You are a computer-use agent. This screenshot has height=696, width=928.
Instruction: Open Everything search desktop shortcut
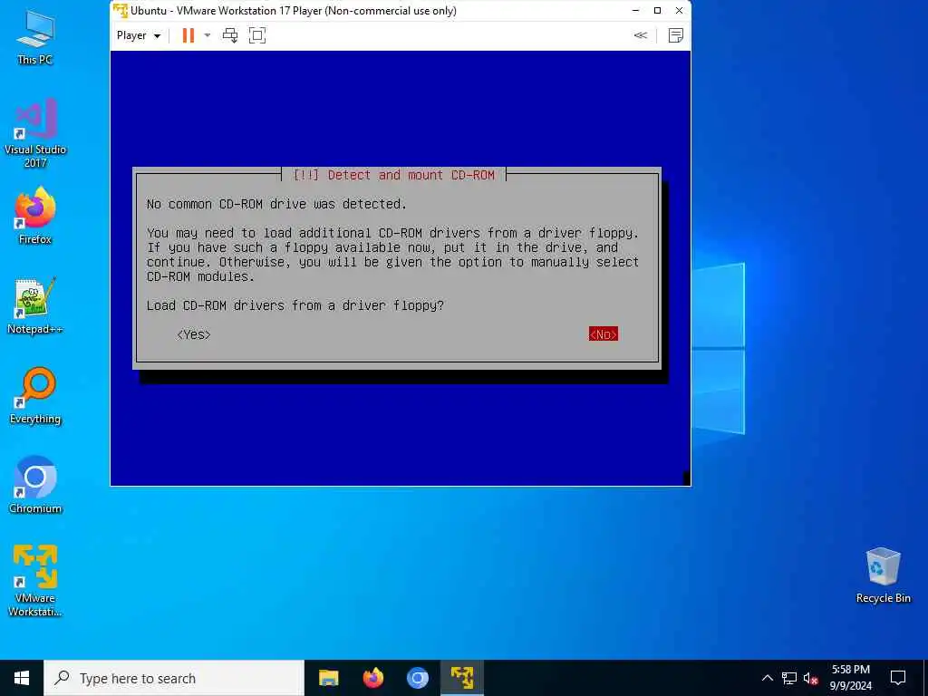[x=35, y=396]
